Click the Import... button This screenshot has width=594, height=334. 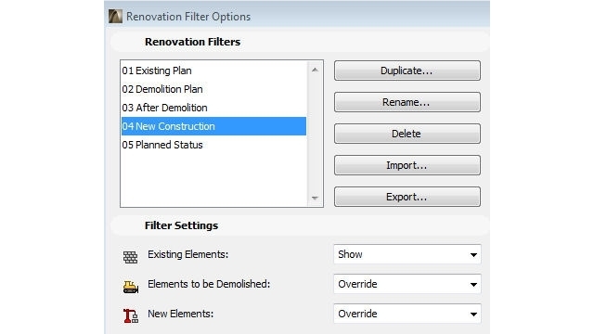[407, 165]
